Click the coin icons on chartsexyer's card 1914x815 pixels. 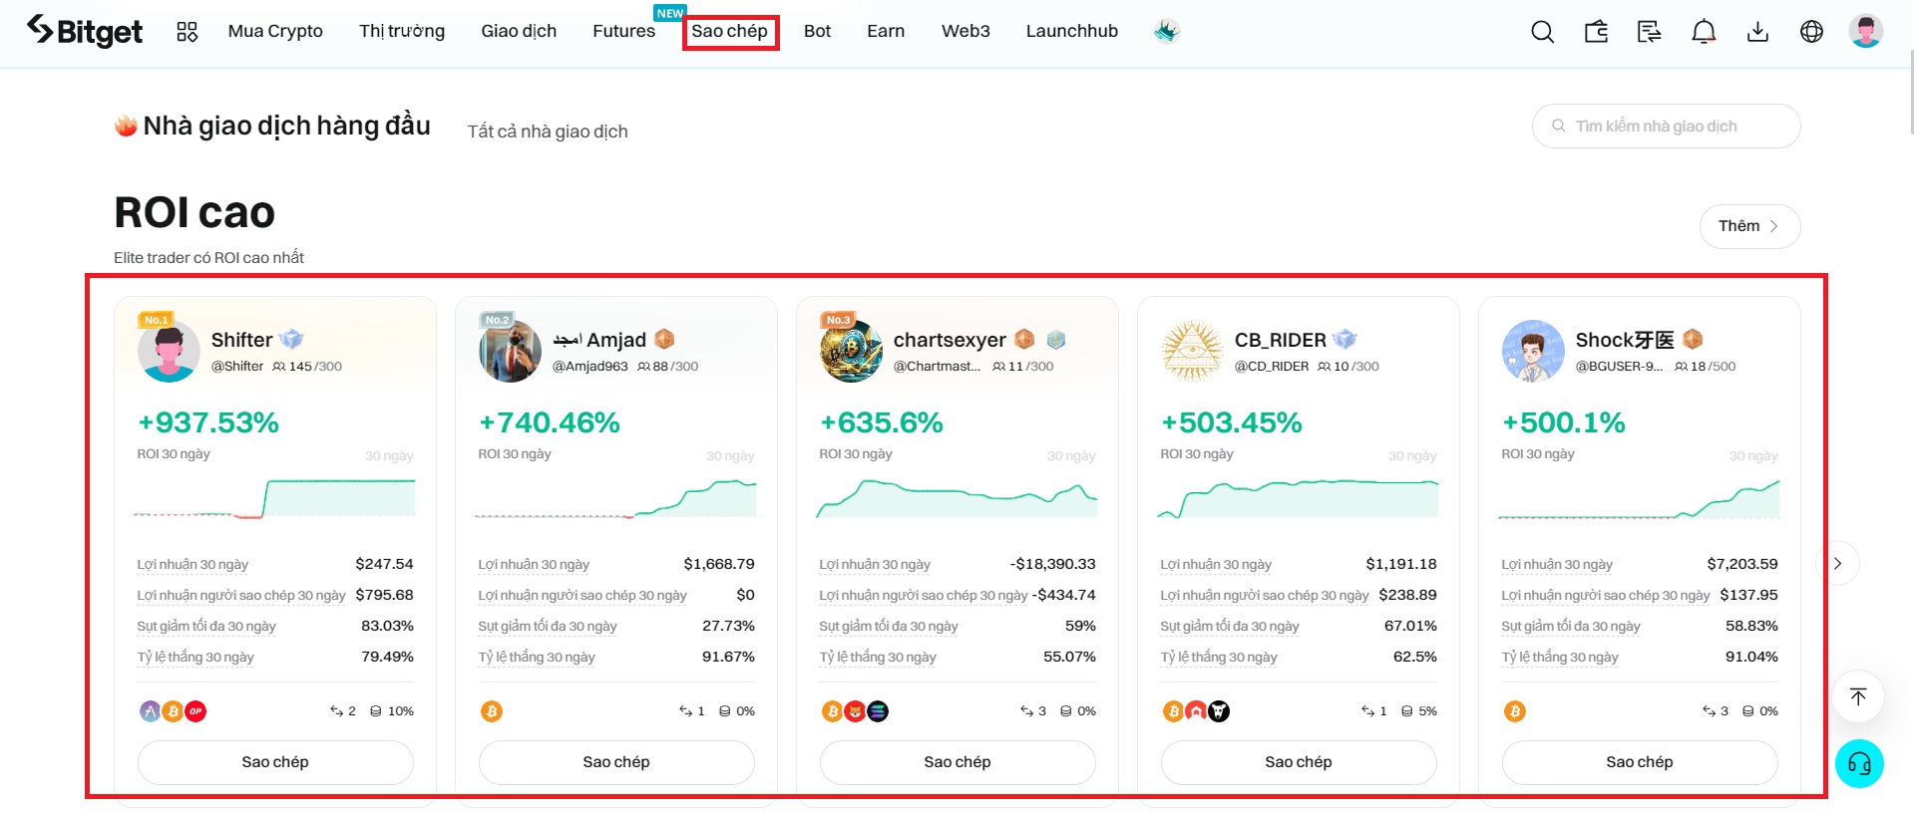855,711
